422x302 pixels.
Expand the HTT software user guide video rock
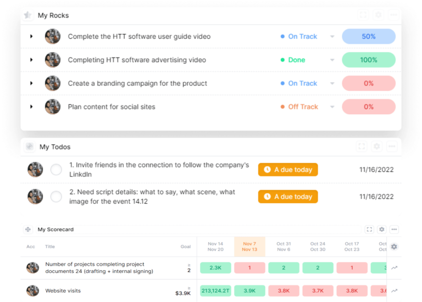[x=31, y=36]
